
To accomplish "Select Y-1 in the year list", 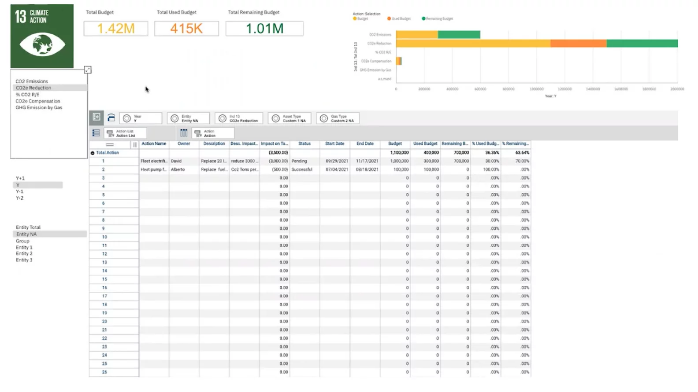I will pos(20,192).
